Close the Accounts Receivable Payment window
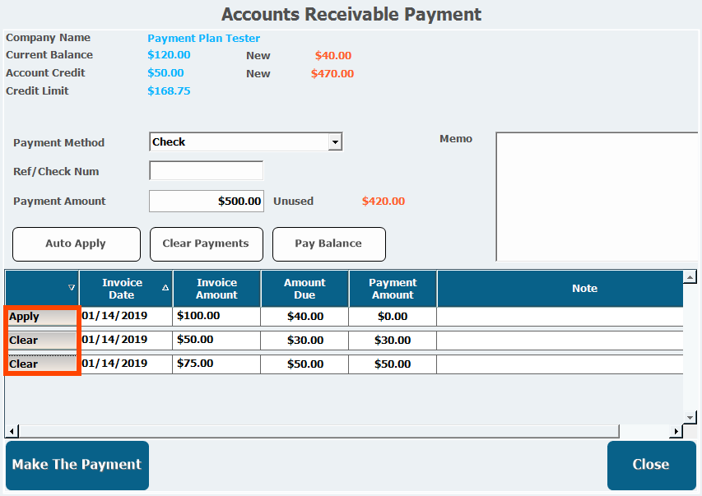Image resolution: width=702 pixels, height=496 pixels. pyautogui.click(x=650, y=465)
